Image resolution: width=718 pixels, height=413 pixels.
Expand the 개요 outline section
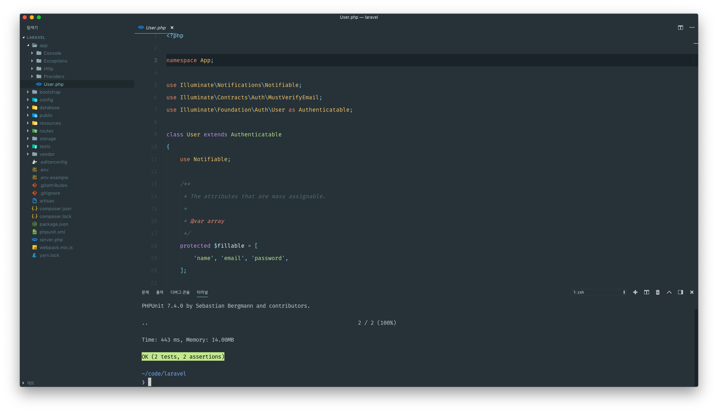click(30, 383)
